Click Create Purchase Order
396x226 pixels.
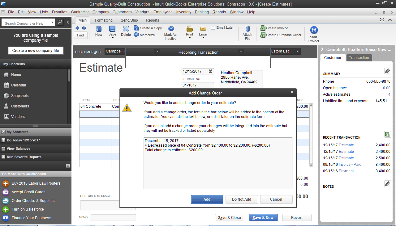pos(281,35)
